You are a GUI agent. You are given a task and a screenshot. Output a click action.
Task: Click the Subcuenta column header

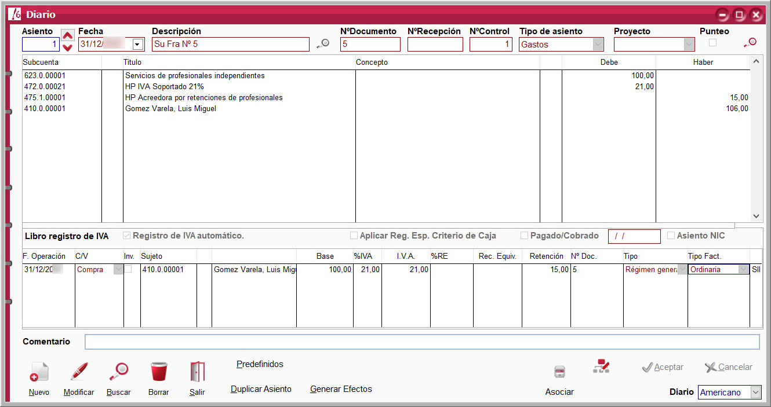click(x=62, y=62)
